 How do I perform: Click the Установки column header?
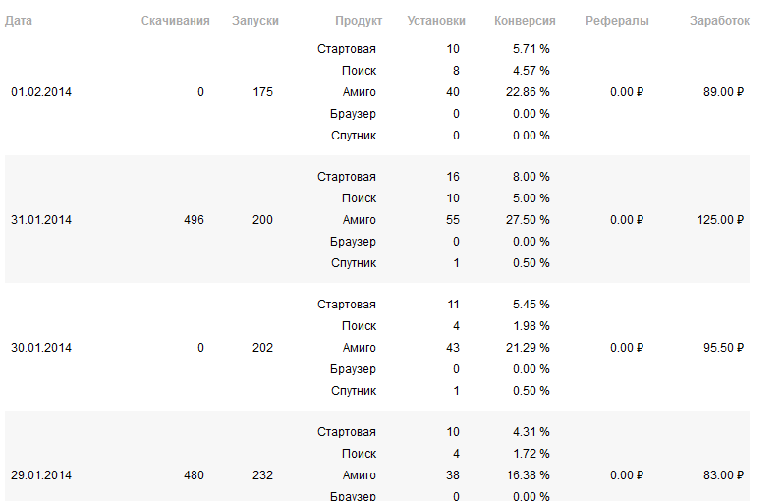[436, 21]
